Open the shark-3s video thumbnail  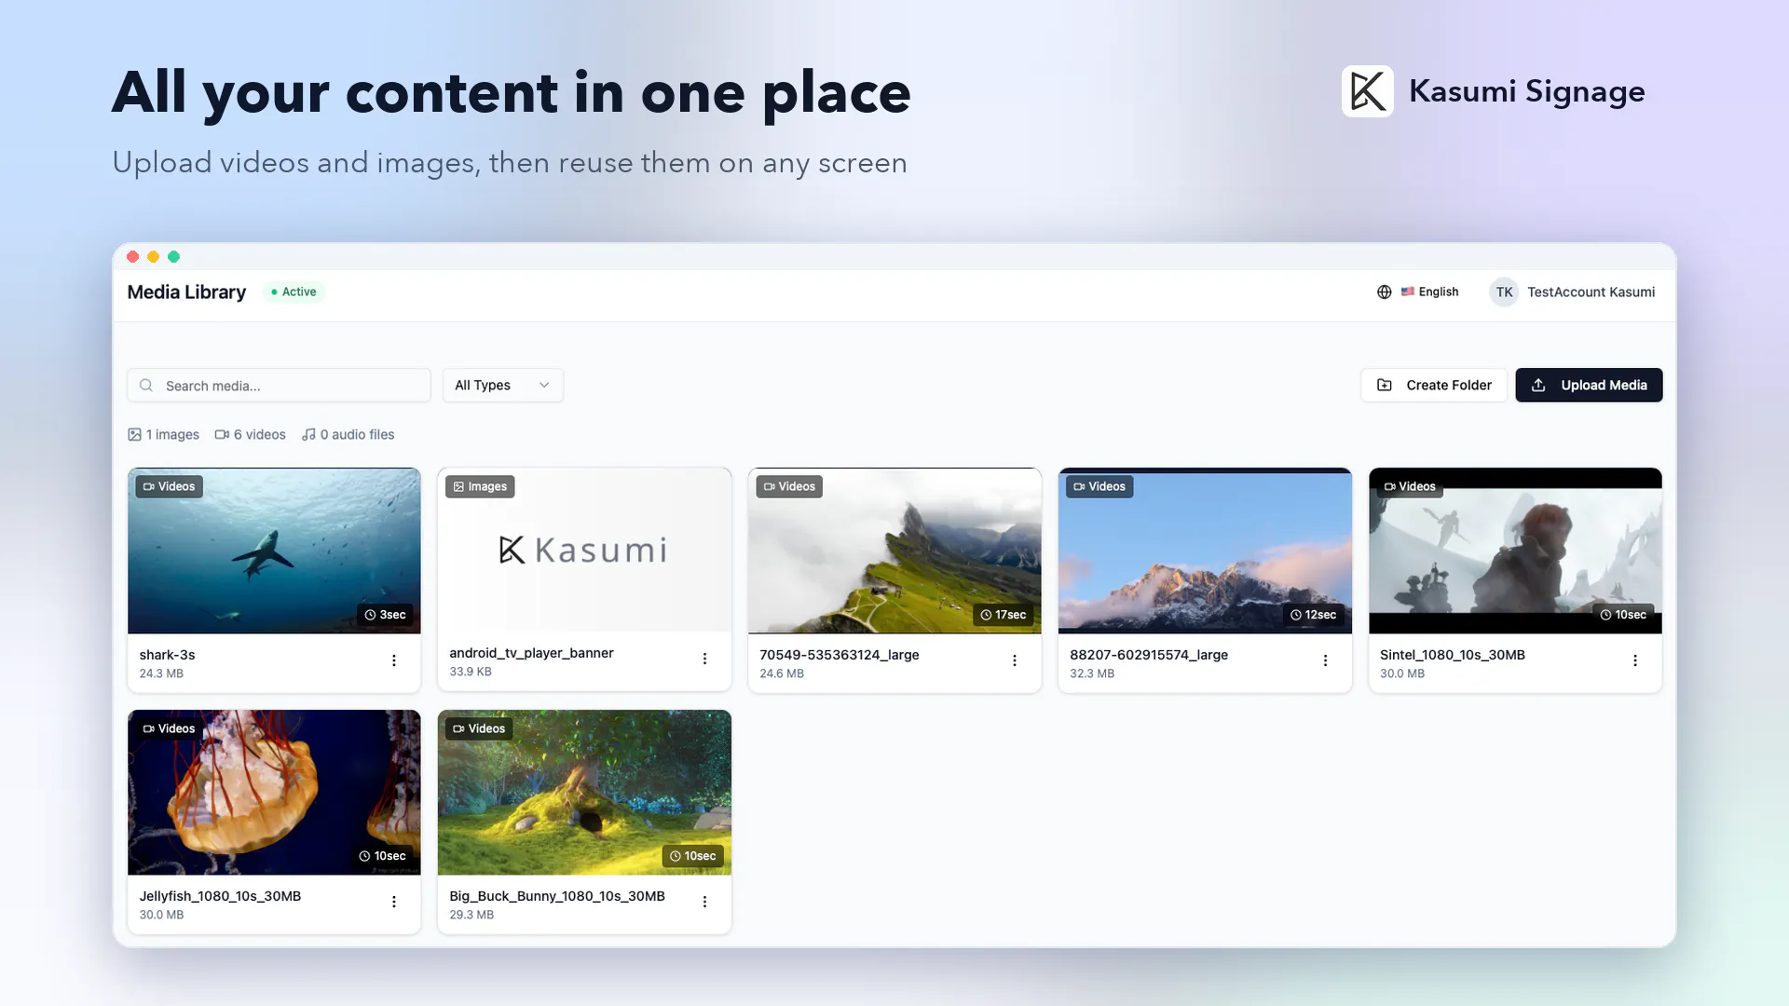pos(274,551)
